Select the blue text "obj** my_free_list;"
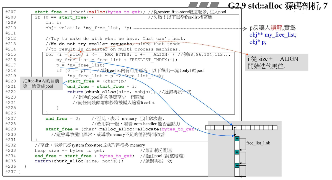Viewport: 332px width, 180px height. point(273,35)
